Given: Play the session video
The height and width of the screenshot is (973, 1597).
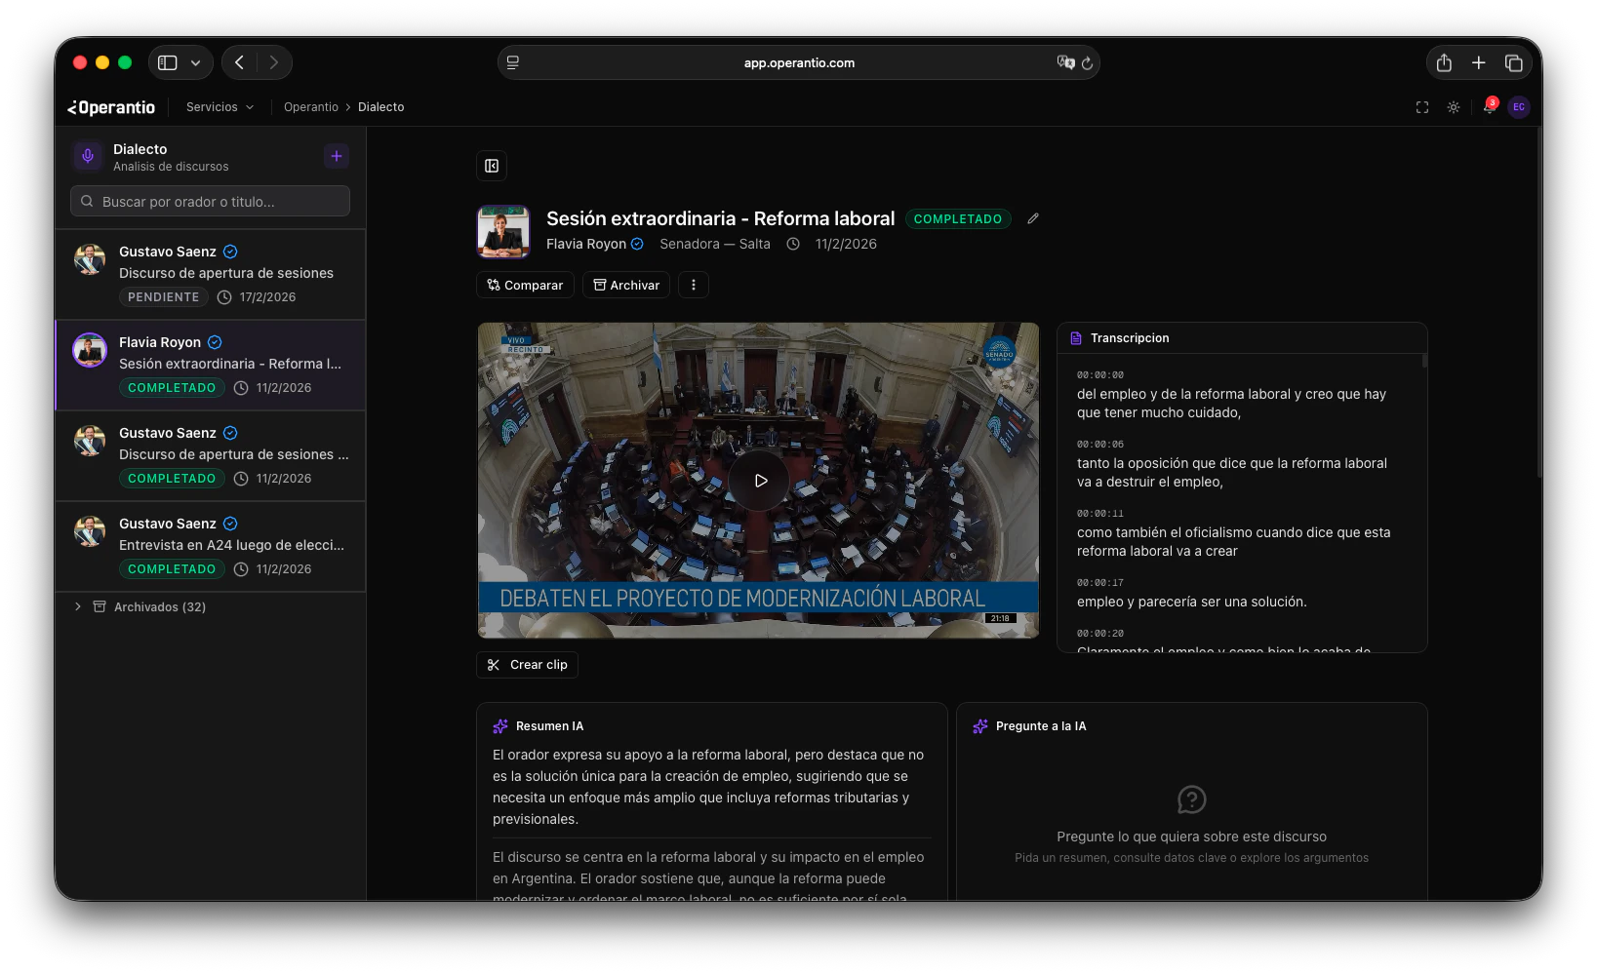Looking at the screenshot, I should tap(758, 480).
